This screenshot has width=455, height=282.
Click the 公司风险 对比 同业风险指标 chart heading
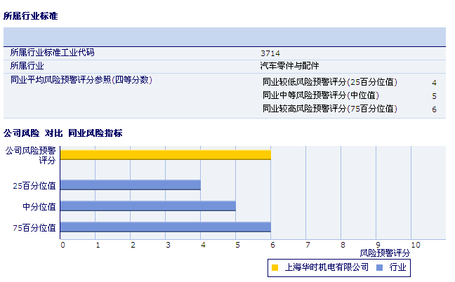[x=63, y=133]
